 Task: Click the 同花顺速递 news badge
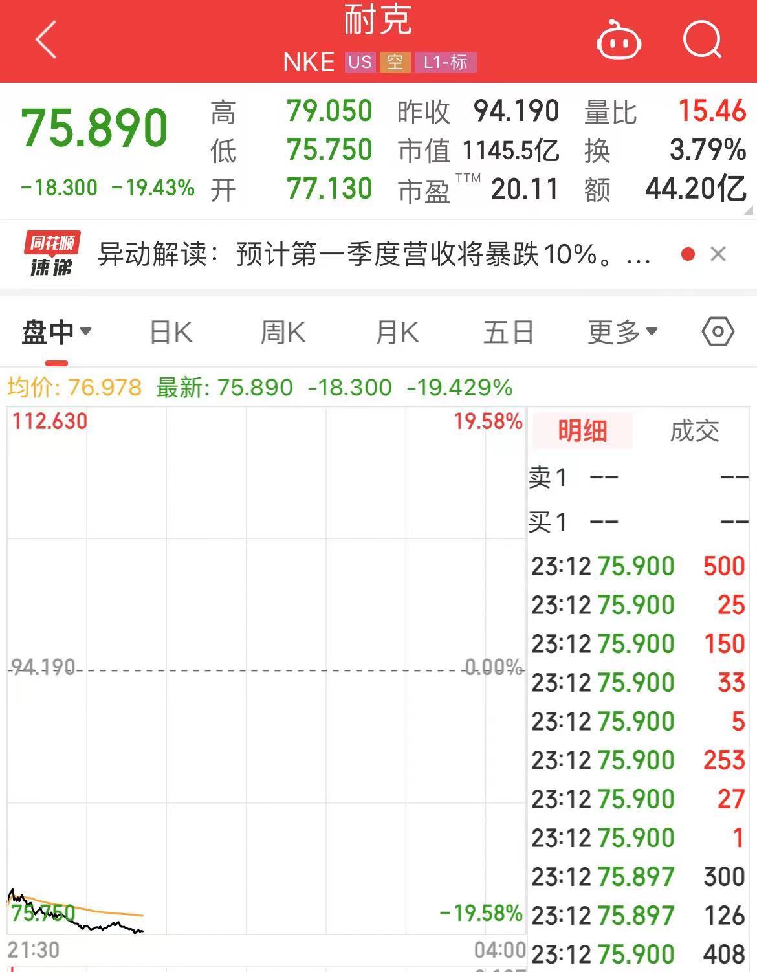pos(50,254)
